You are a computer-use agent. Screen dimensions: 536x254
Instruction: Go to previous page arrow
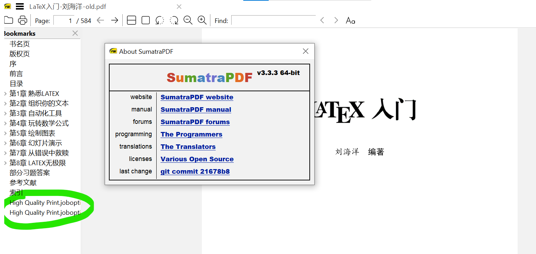pos(100,20)
